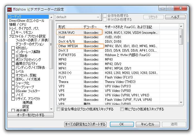Check 全体を処理する option
Viewport: 195px width, 136px height.
click(105, 16)
